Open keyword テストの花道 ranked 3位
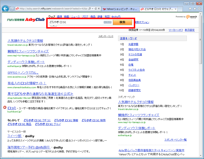The height and width of the screenshot is (159, 204). point(135,54)
